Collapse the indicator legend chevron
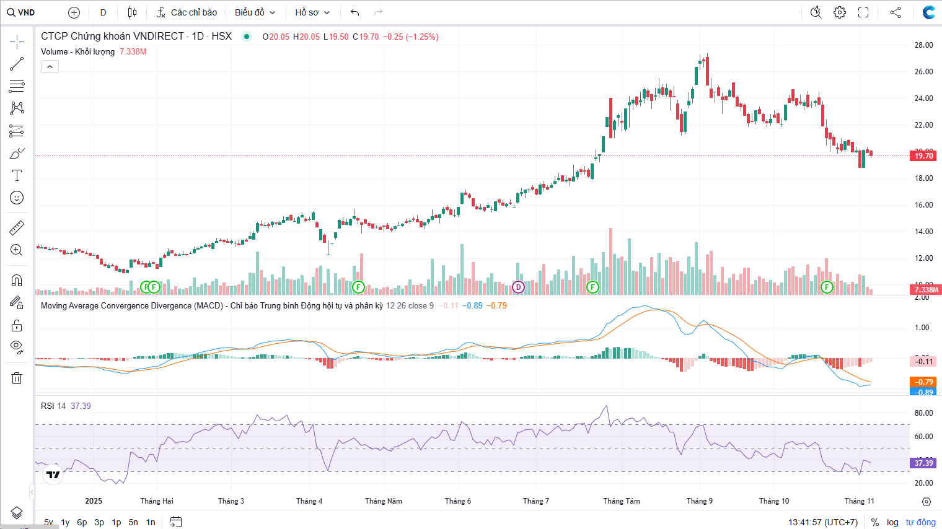The height and width of the screenshot is (529, 942). [50, 66]
